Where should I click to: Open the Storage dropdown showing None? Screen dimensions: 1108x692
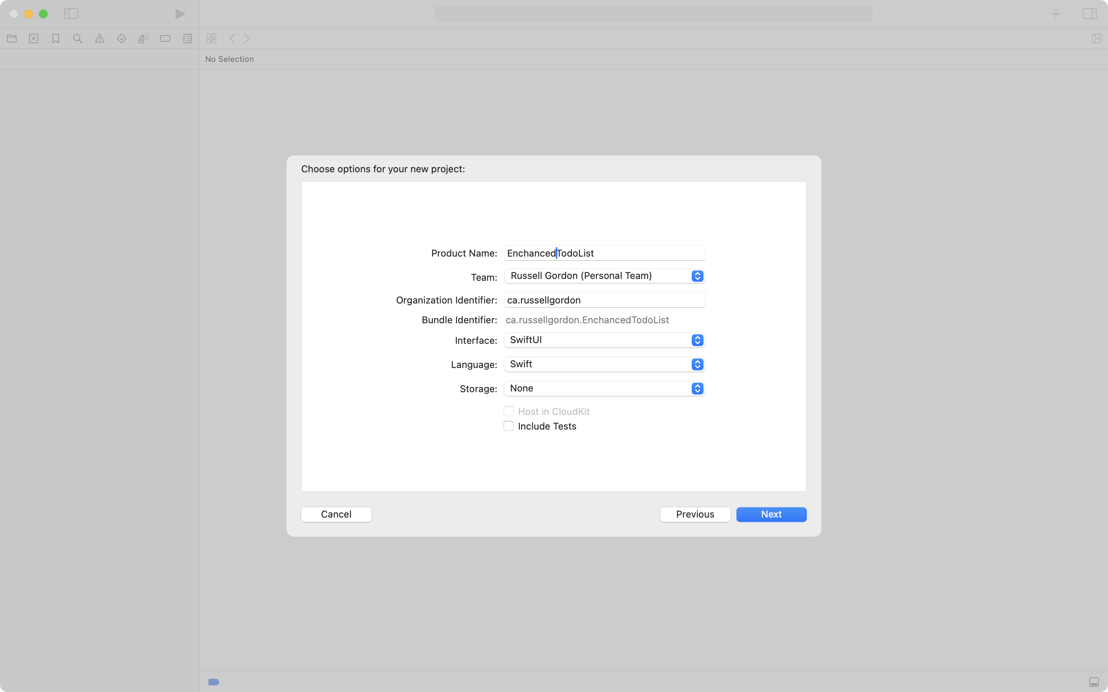pyautogui.click(x=604, y=389)
